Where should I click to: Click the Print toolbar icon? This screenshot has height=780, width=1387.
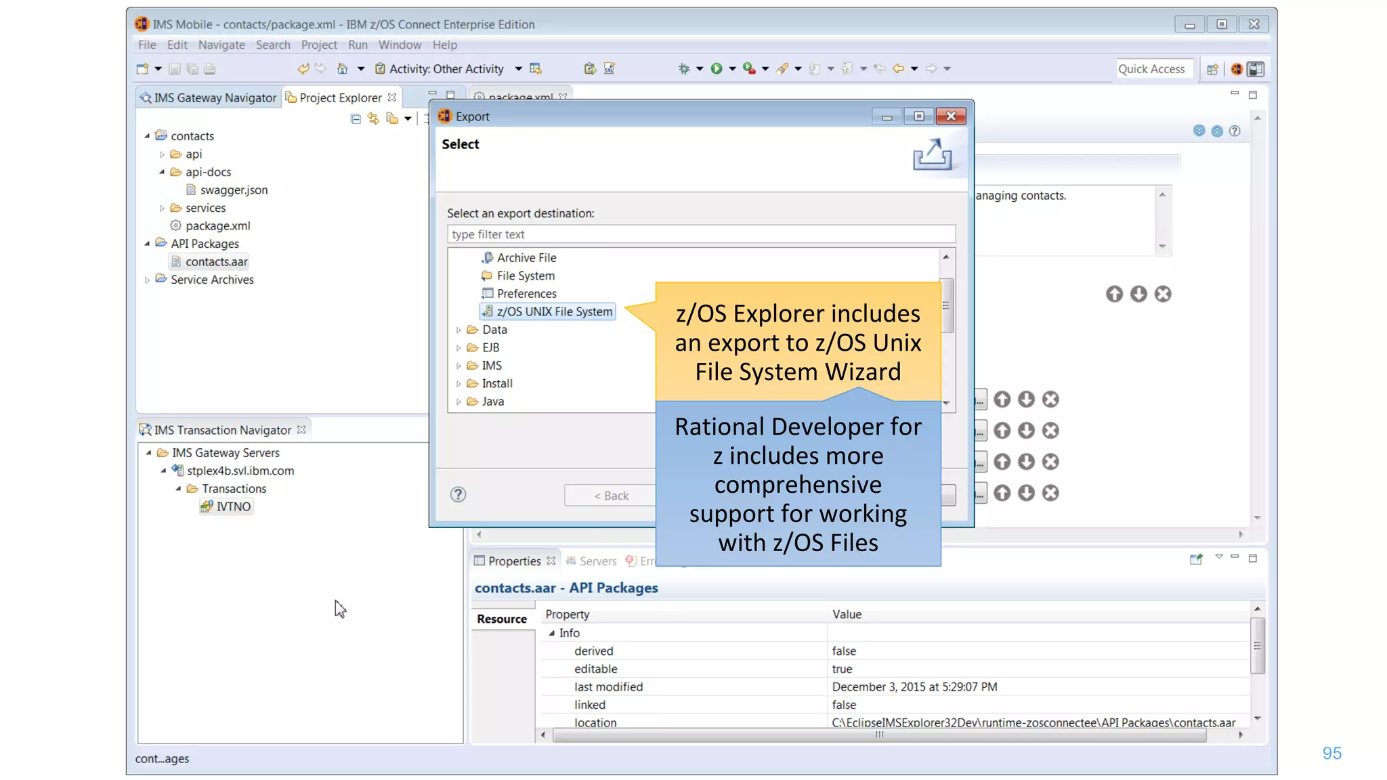point(210,68)
